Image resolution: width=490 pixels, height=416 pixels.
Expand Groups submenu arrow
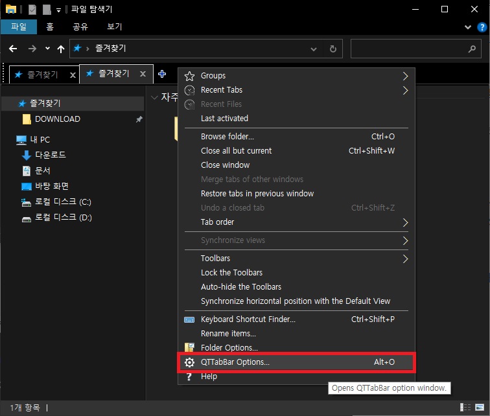(x=405, y=76)
